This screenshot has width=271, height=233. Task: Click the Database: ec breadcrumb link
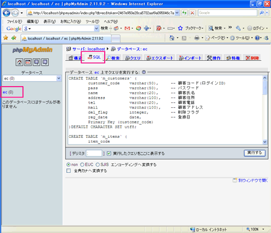tap(132, 49)
